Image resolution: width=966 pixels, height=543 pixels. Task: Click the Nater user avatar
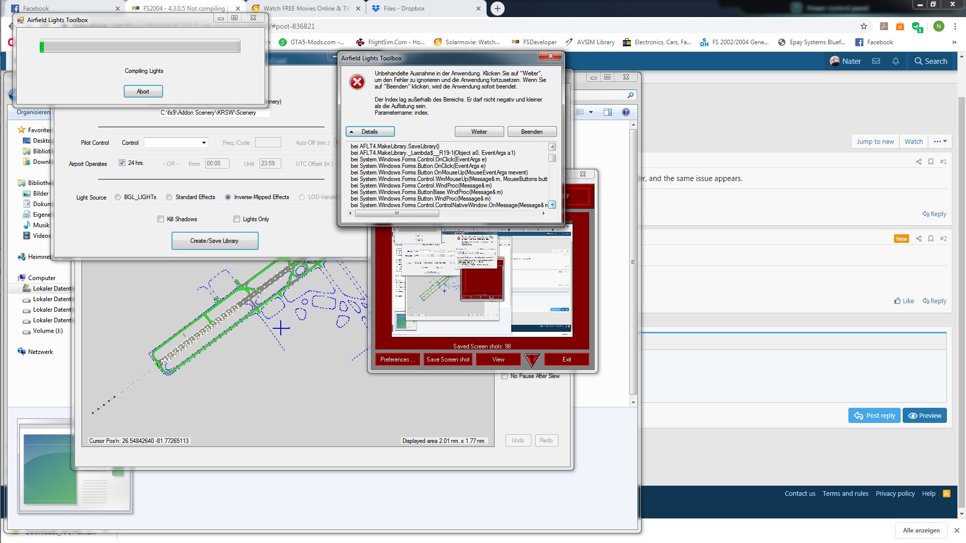[x=835, y=61]
